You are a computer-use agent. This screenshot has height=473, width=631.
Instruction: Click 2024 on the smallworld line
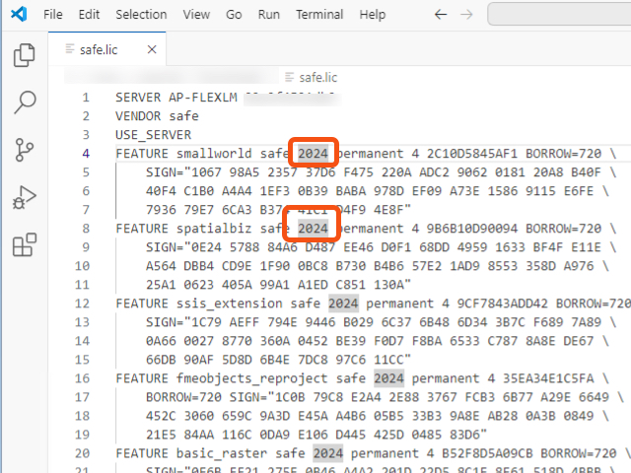tap(314, 154)
